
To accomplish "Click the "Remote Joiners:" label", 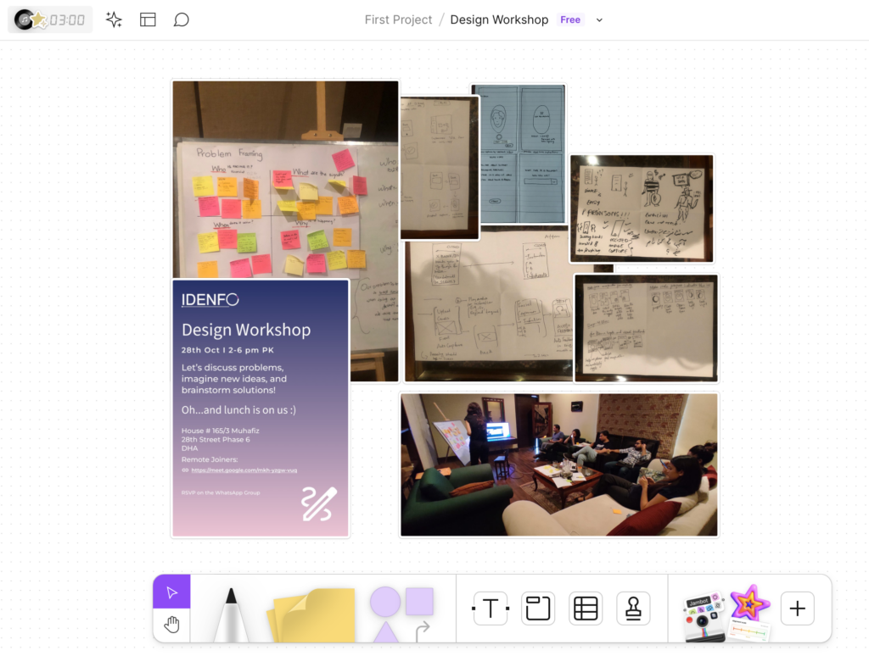I will click(x=210, y=459).
